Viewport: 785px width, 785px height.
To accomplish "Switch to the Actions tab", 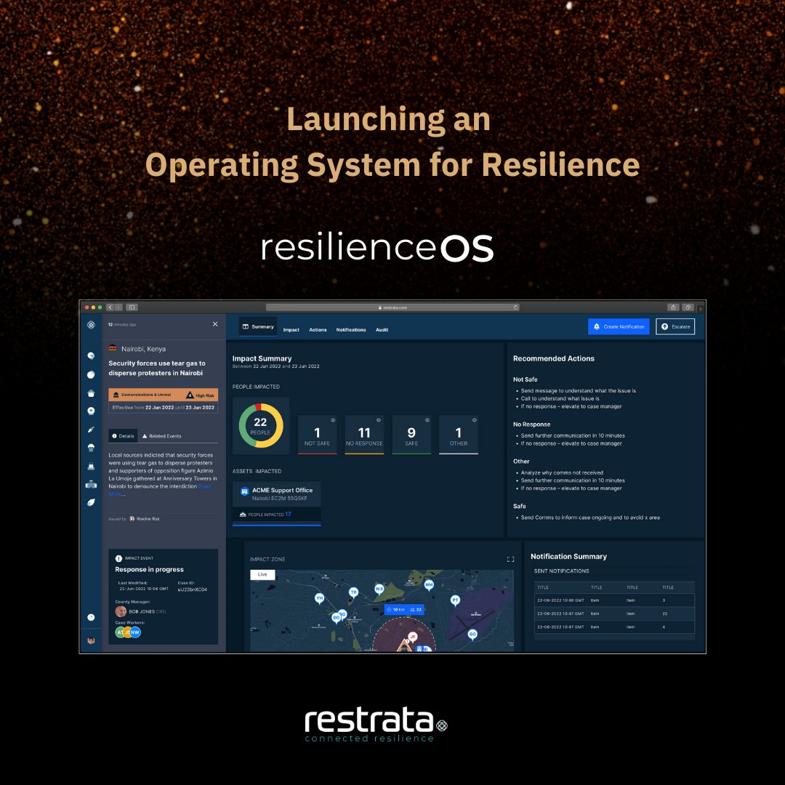I will (318, 330).
